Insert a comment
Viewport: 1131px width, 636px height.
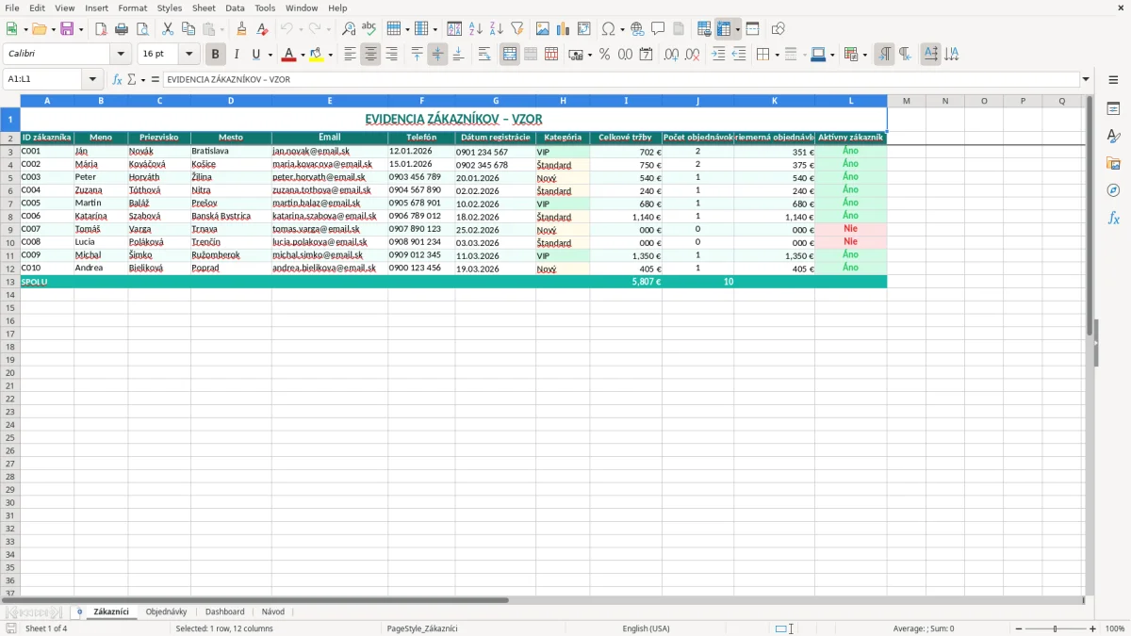click(x=658, y=29)
